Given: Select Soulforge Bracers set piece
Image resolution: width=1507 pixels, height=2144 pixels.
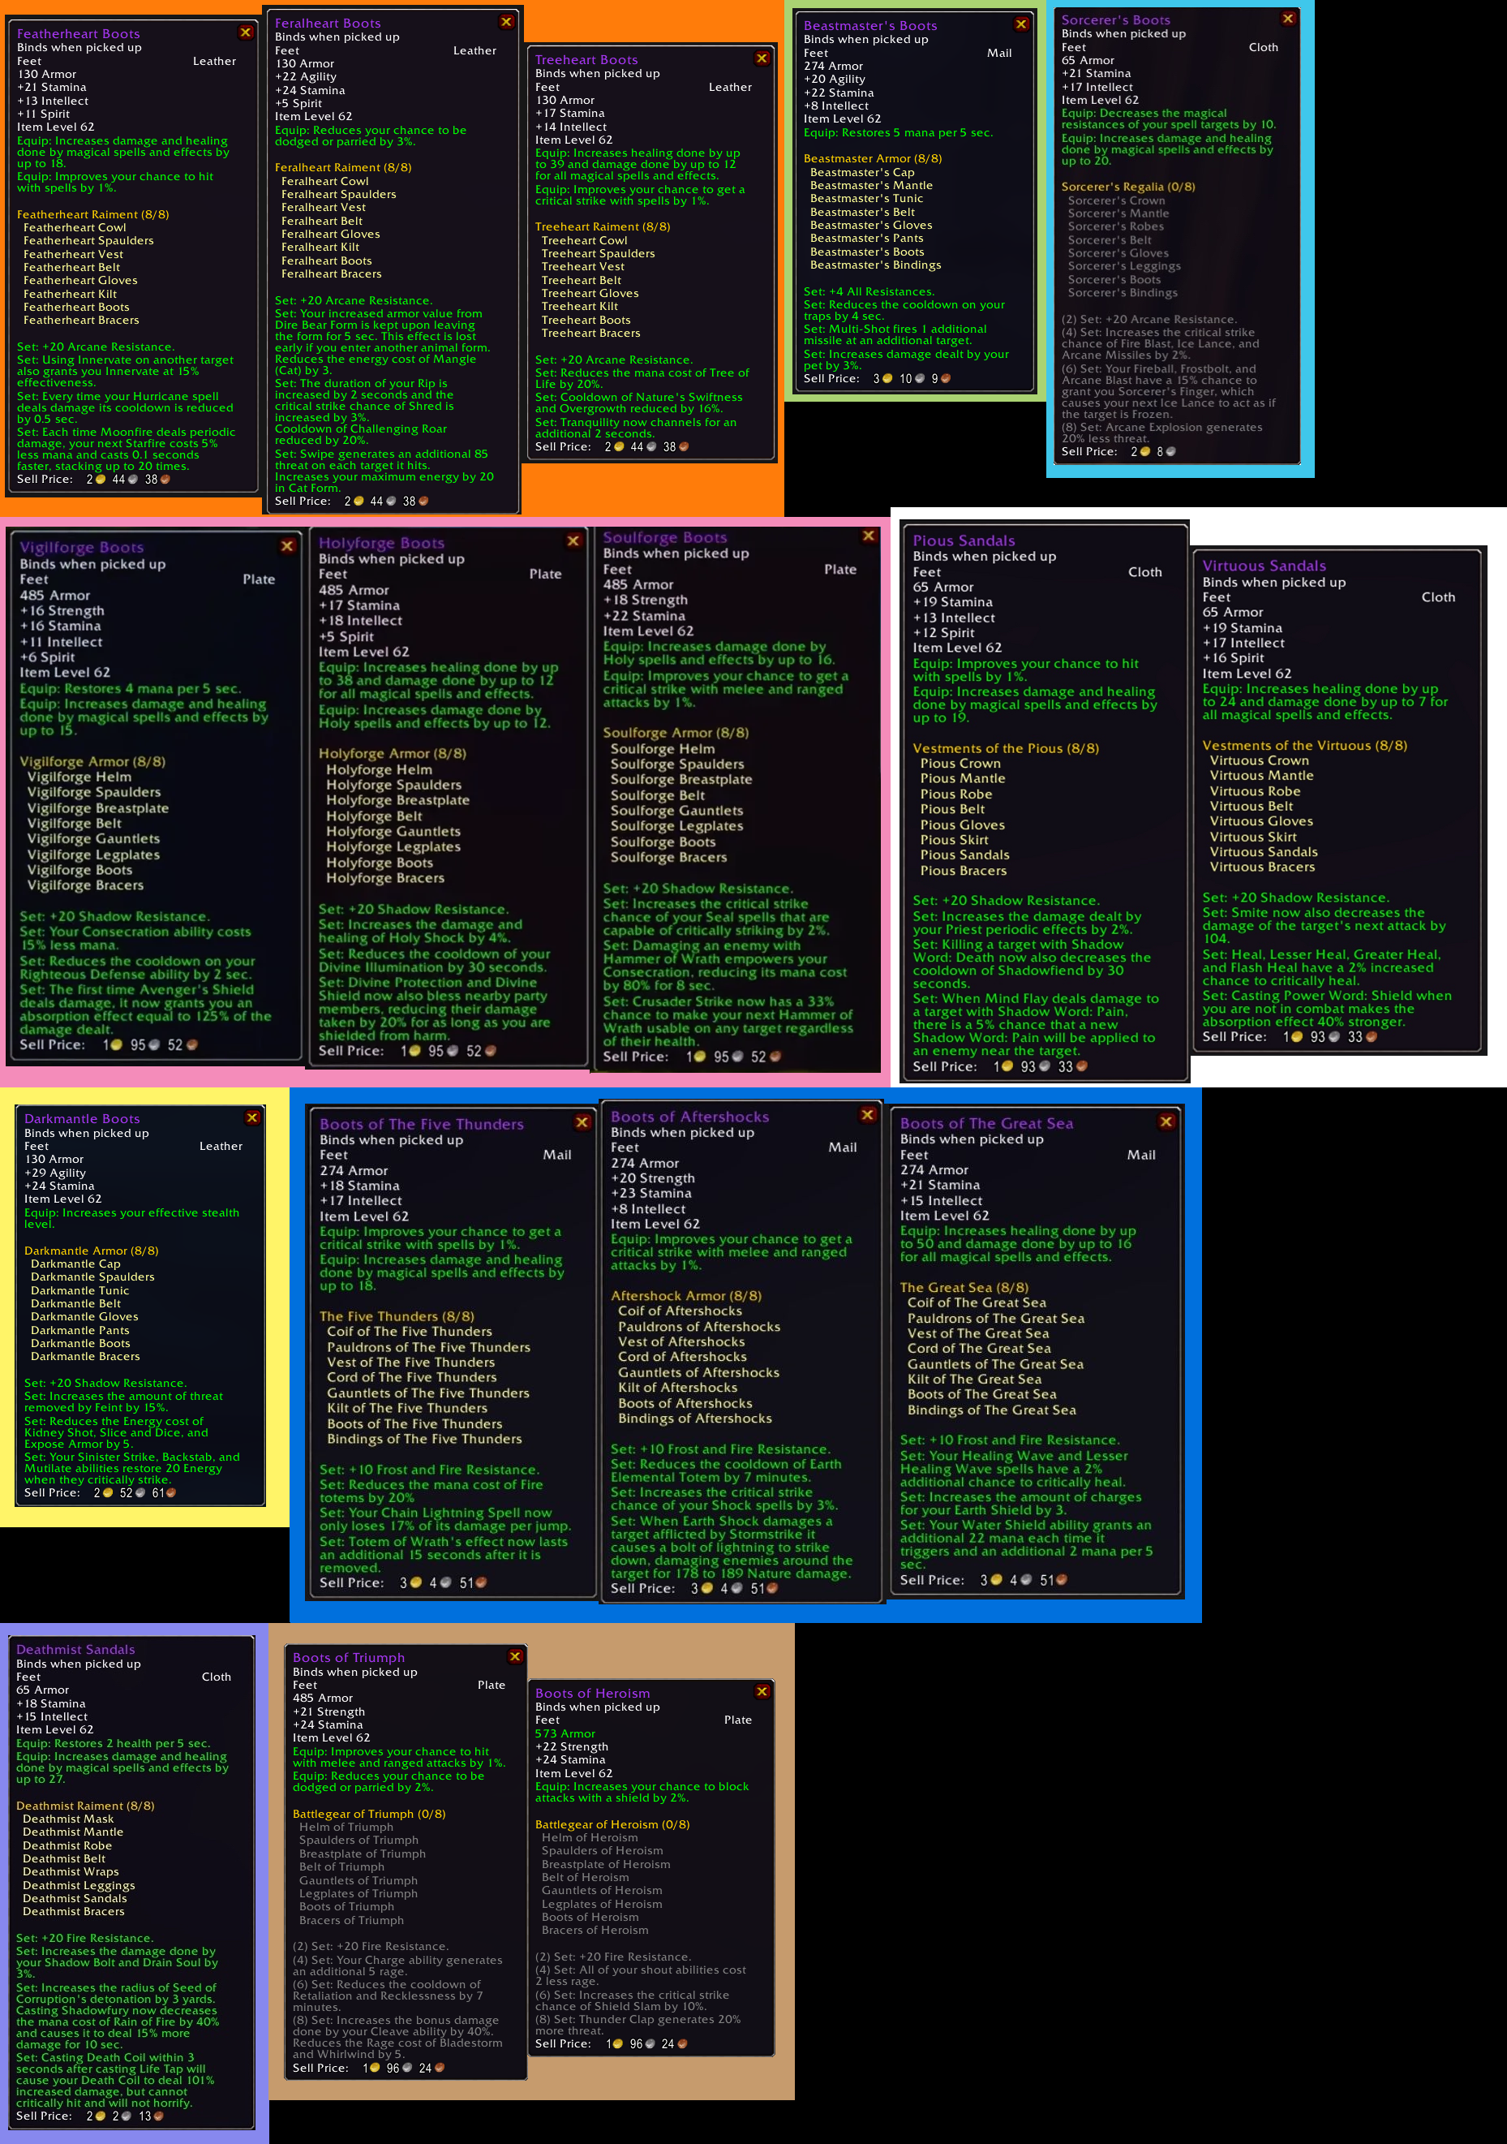Looking at the screenshot, I should click(x=668, y=858).
